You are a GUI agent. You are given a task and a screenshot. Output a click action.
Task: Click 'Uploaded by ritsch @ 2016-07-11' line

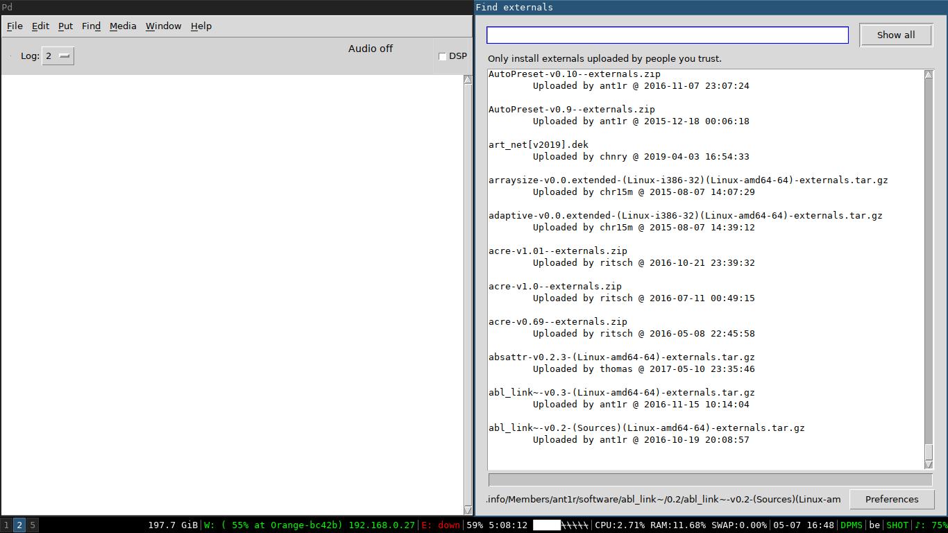click(x=644, y=298)
